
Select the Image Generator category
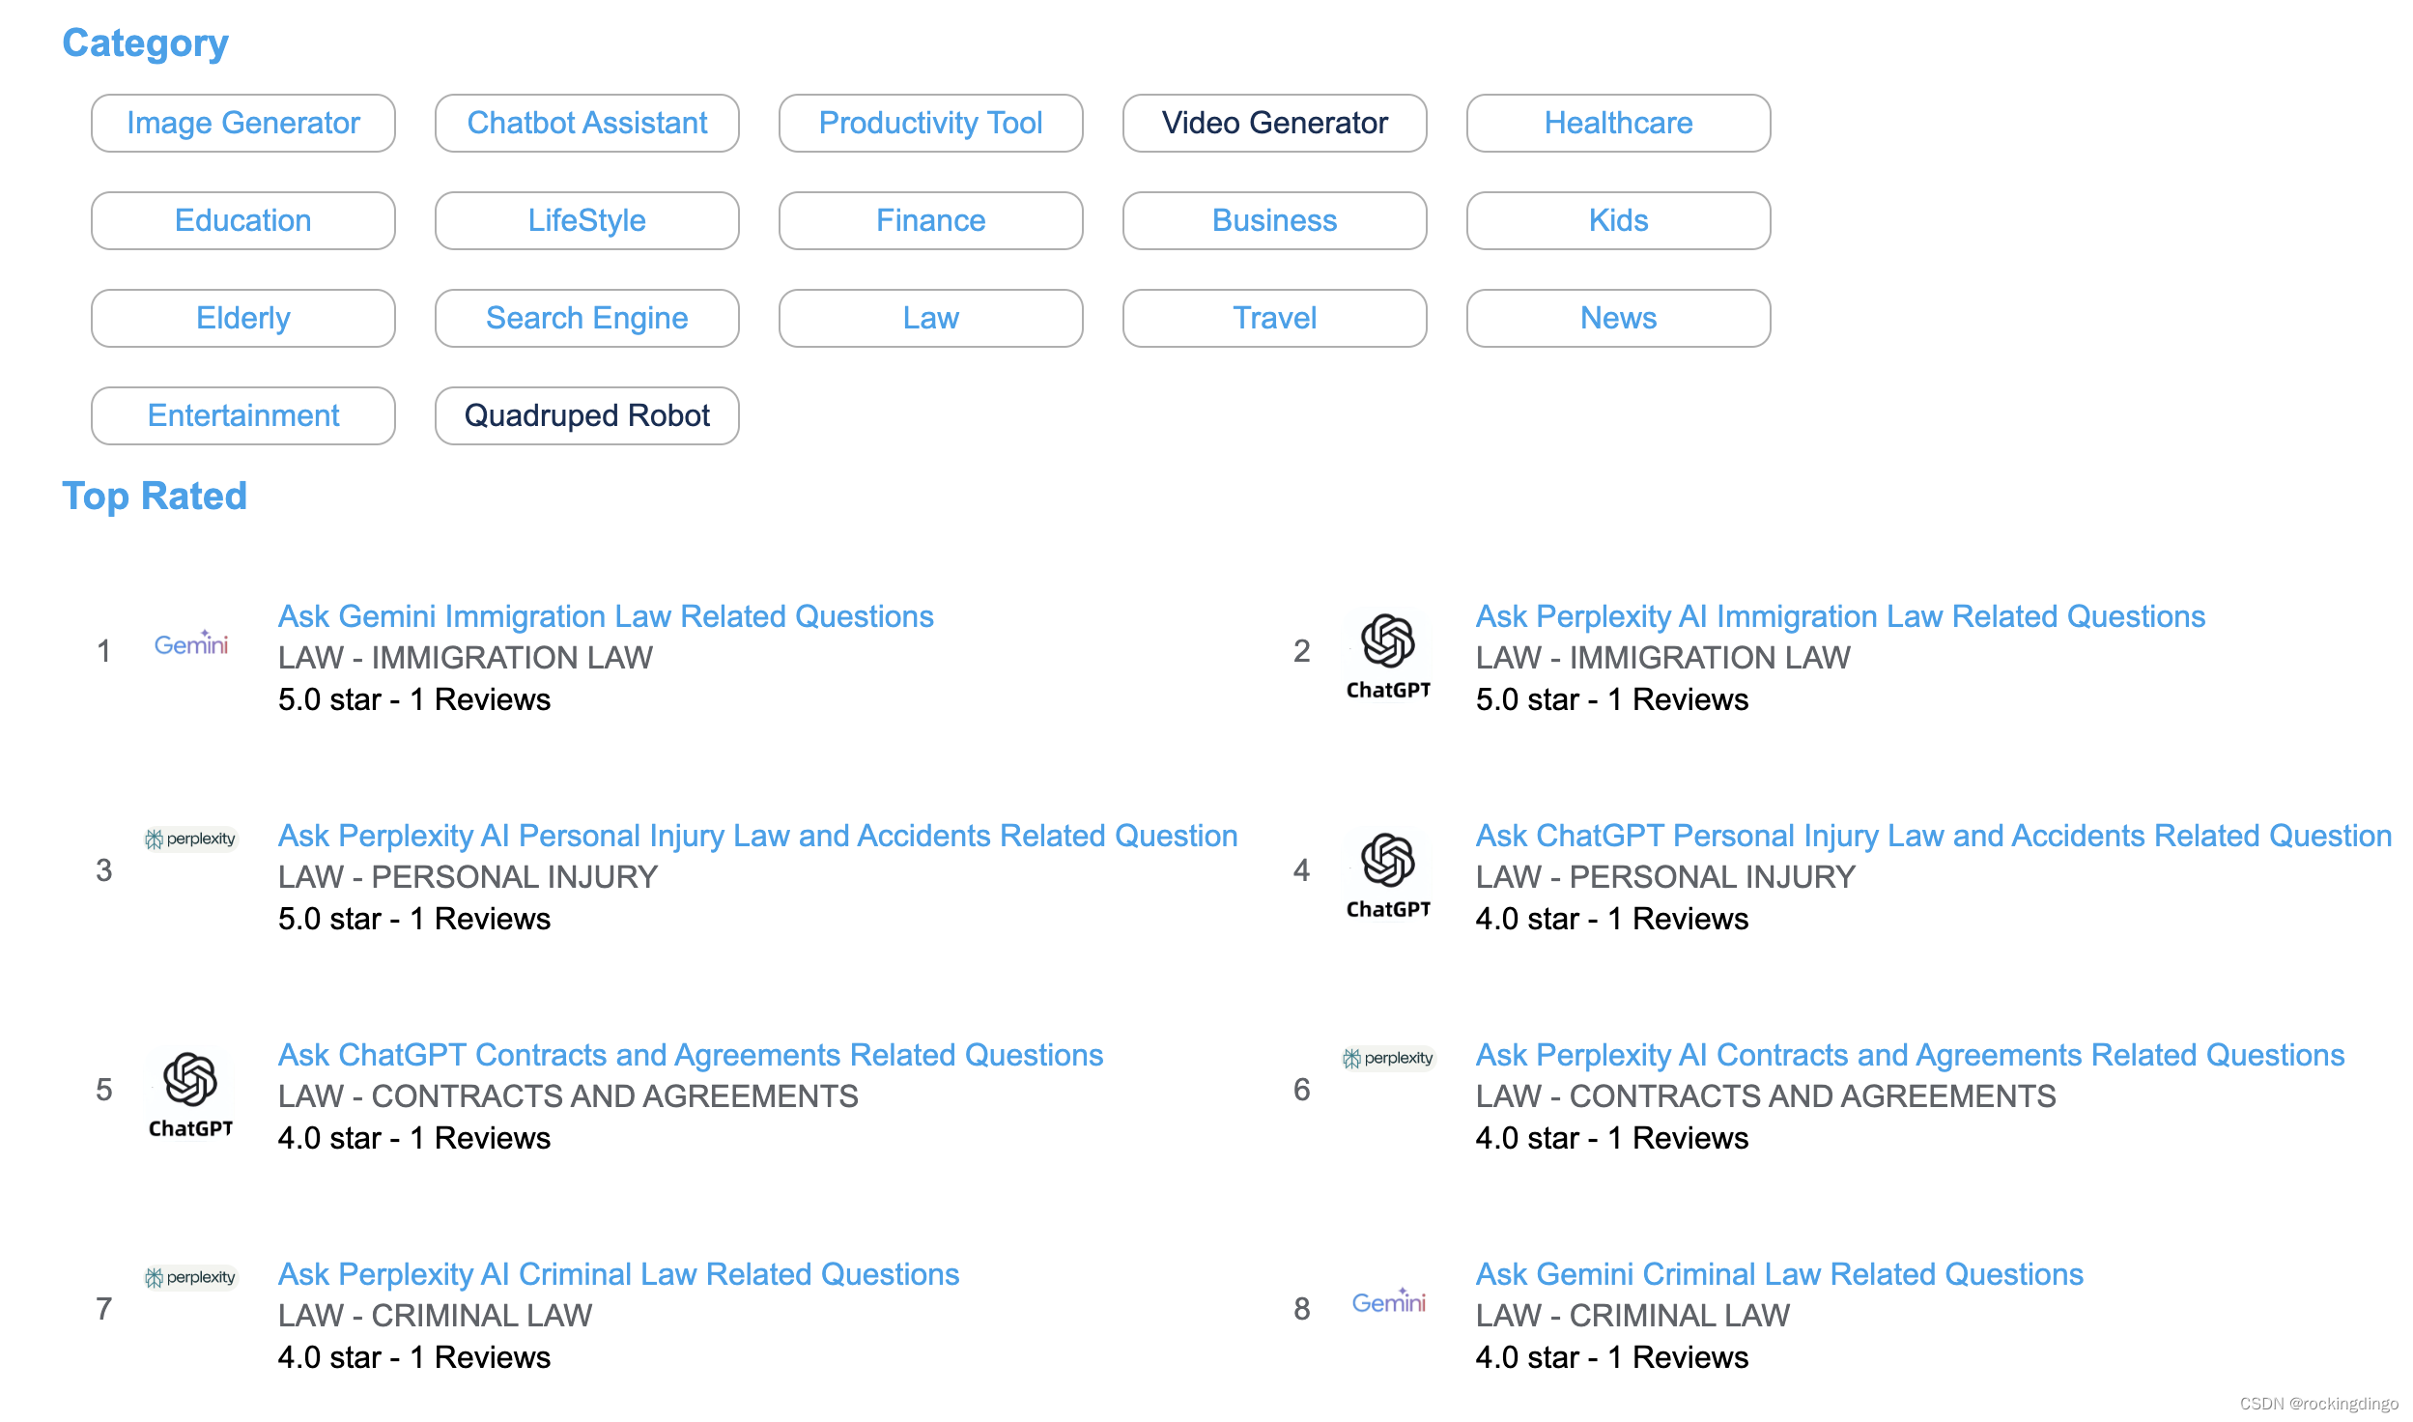[243, 123]
